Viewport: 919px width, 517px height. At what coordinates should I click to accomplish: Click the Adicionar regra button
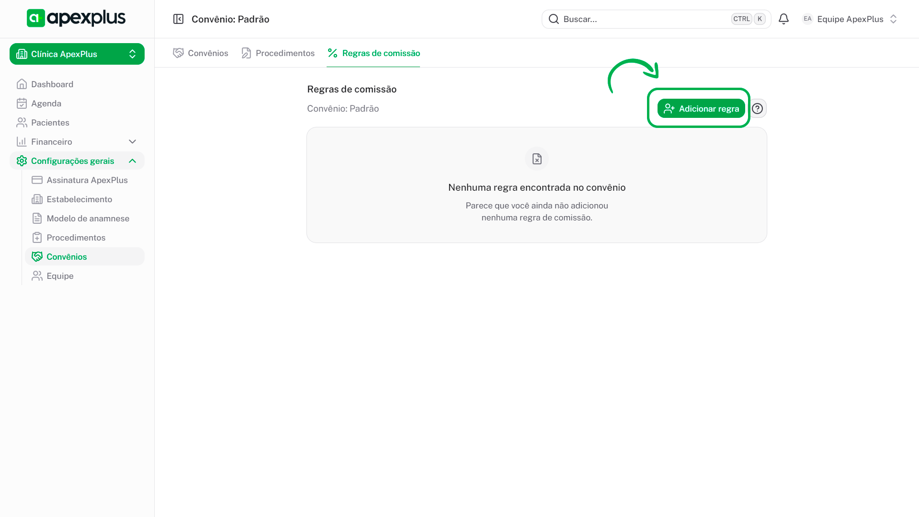[701, 109]
